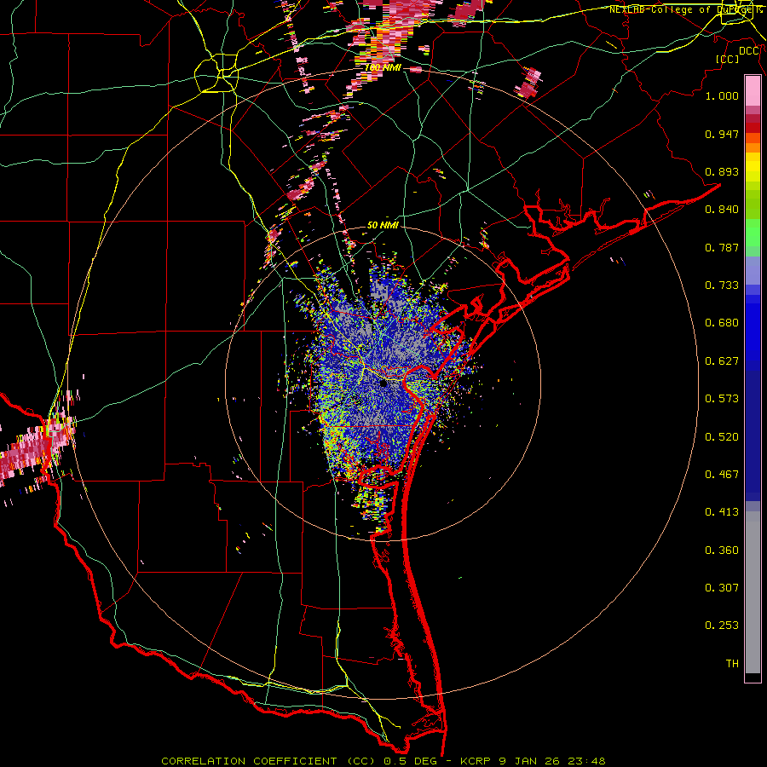Click the 0.520 legend value

pyautogui.click(x=722, y=437)
